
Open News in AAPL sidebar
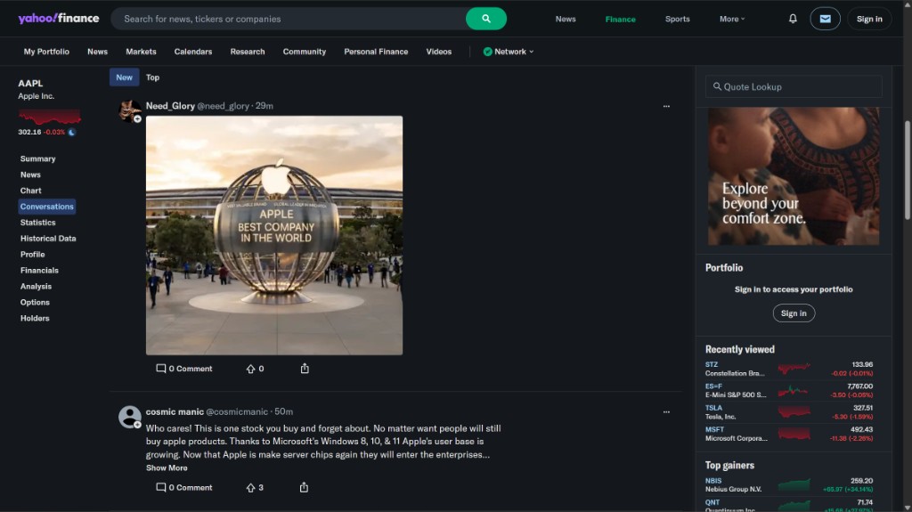30,175
